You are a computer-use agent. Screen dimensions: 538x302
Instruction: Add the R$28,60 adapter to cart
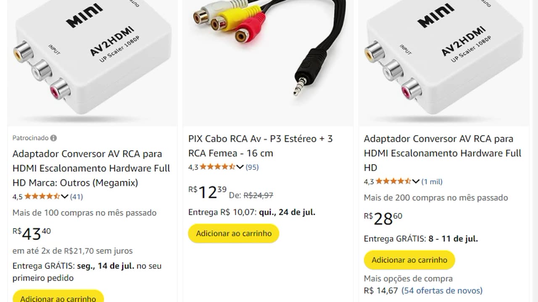(409, 260)
